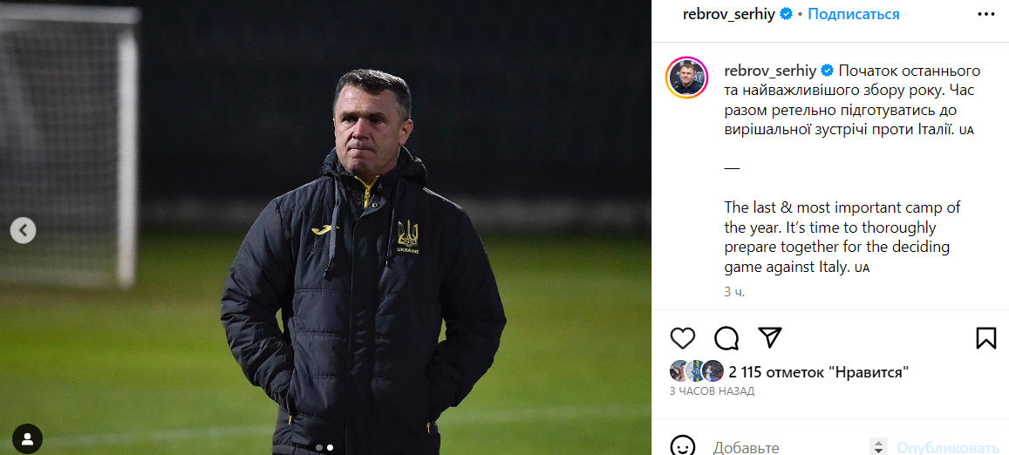Share the post via paper plane icon

tap(769, 338)
